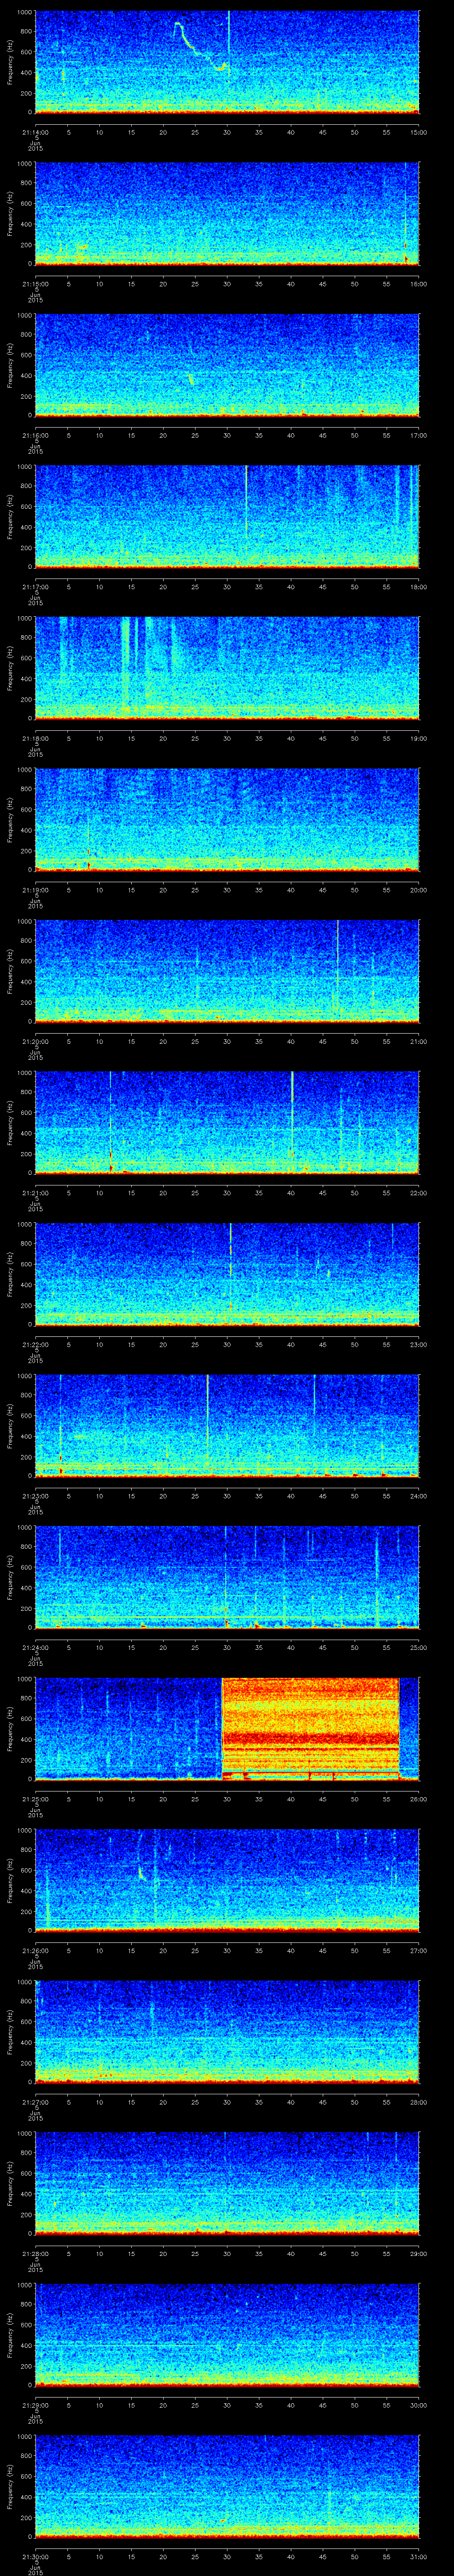Click the 21:21:00 start time label
Image resolution: width=454 pixels, height=2576 pixels.
(35, 1193)
